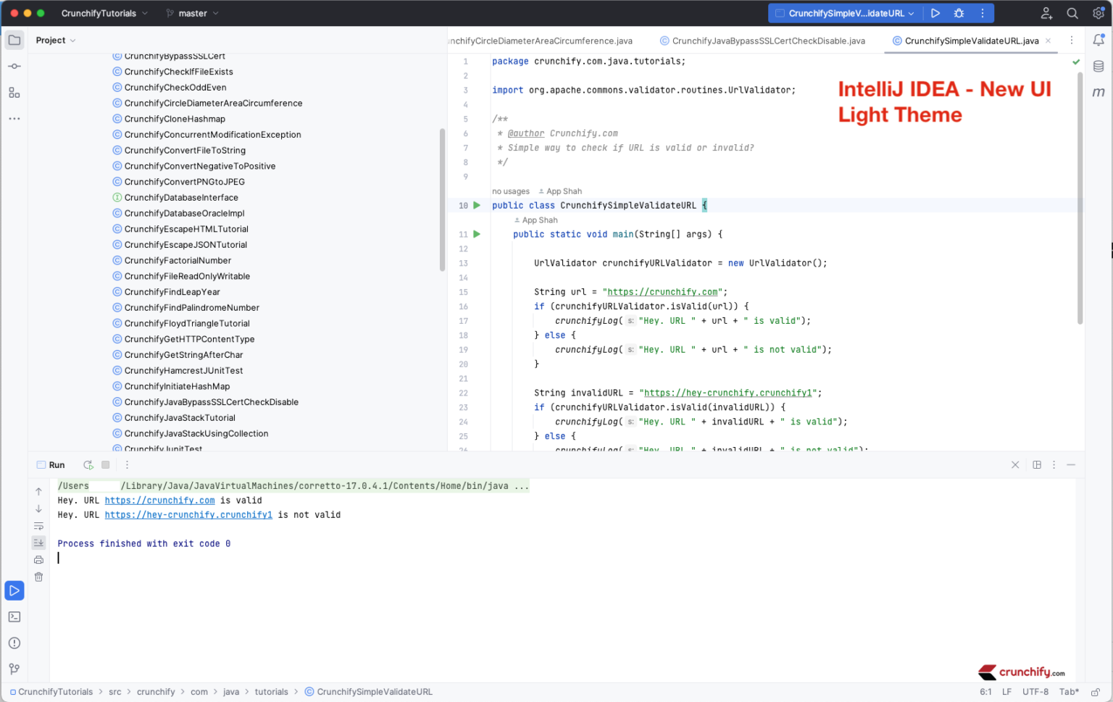Viewport: 1113px width, 702px height.
Task: Open notifications via the bell icon
Action: click(x=1099, y=41)
